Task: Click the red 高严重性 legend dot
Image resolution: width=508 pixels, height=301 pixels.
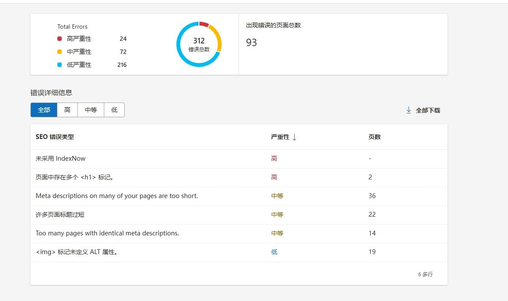Action: pos(60,39)
